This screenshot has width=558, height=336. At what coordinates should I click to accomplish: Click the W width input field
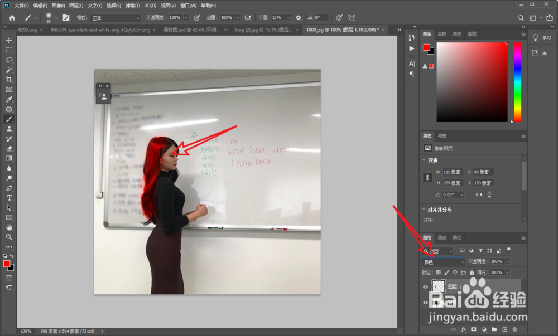453,172
